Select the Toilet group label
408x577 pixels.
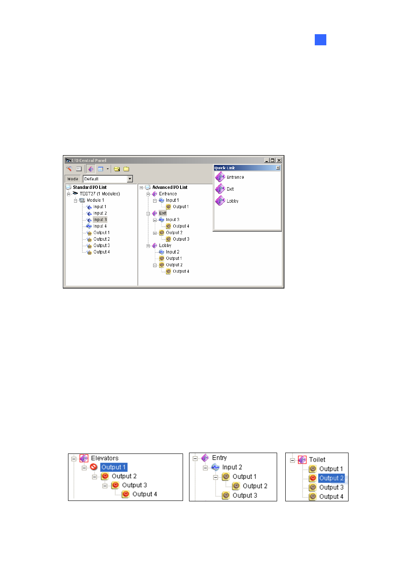[x=317, y=459]
